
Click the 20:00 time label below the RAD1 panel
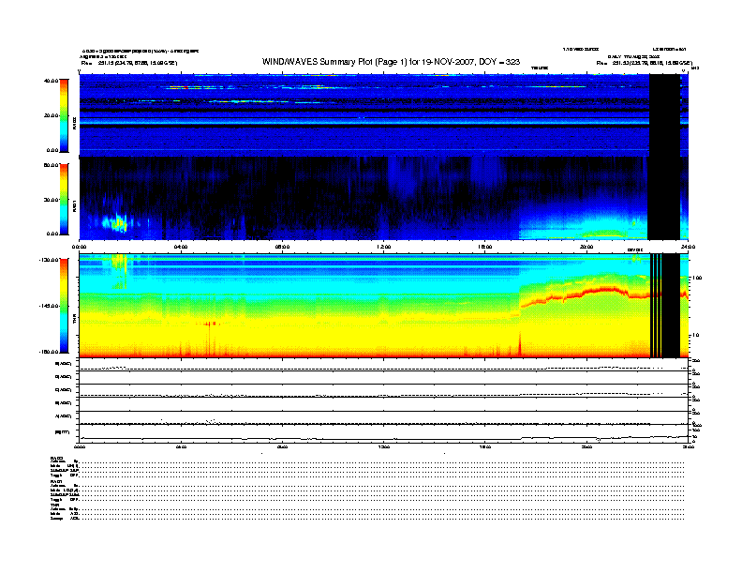pos(586,247)
